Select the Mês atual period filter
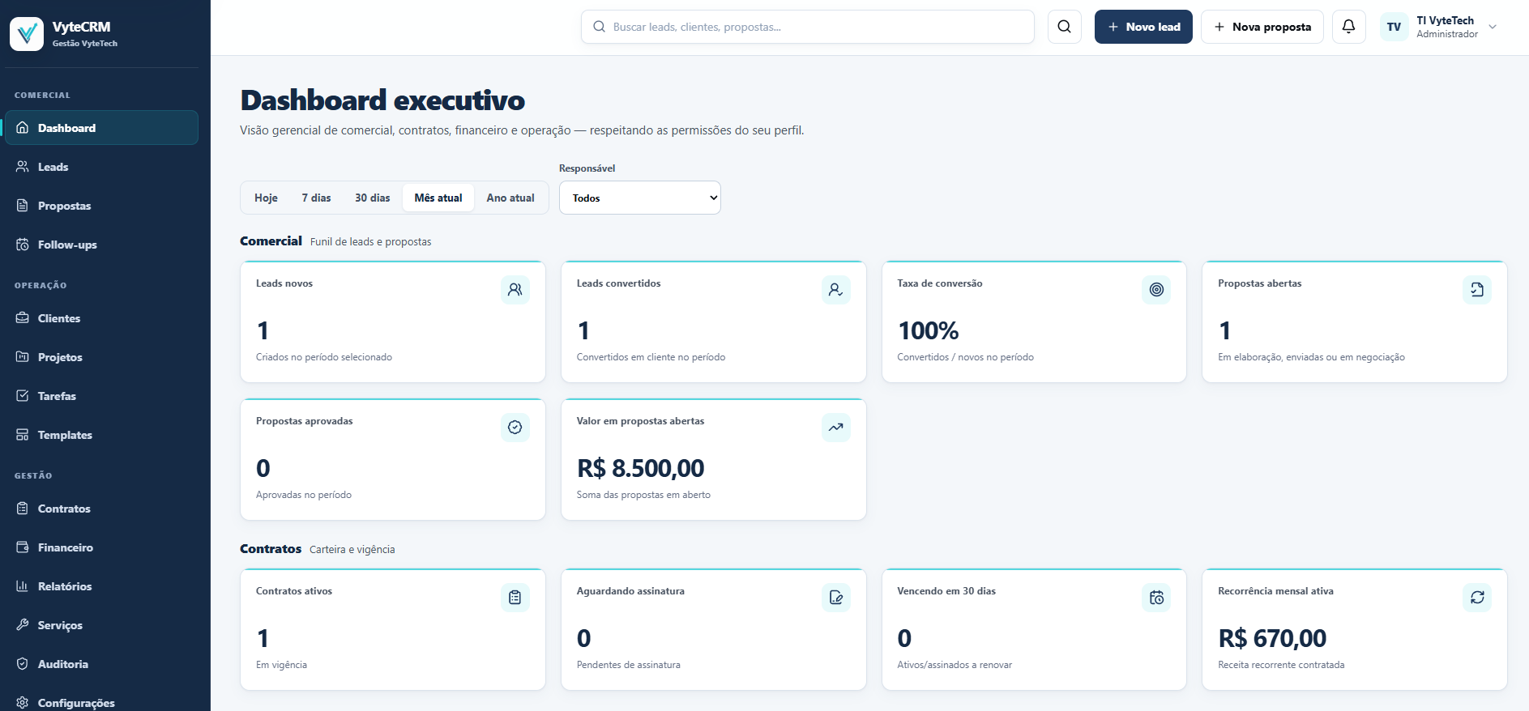Viewport: 1529px width, 711px height. 438,198
